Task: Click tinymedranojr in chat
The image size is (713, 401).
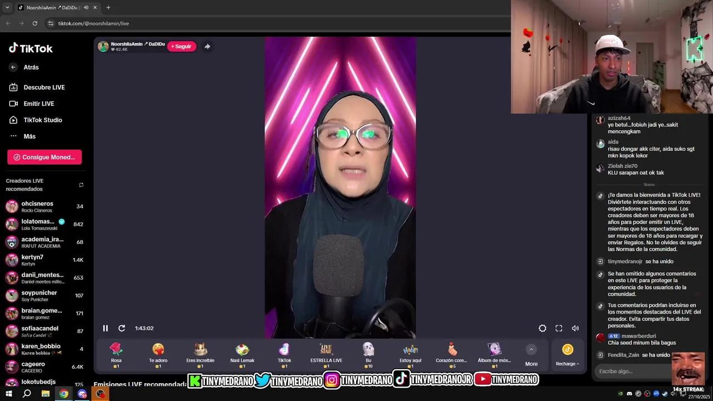Action: (x=625, y=262)
